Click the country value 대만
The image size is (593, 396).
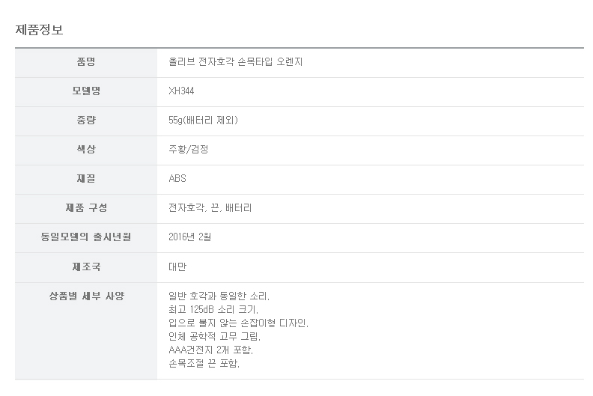pos(177,266)
